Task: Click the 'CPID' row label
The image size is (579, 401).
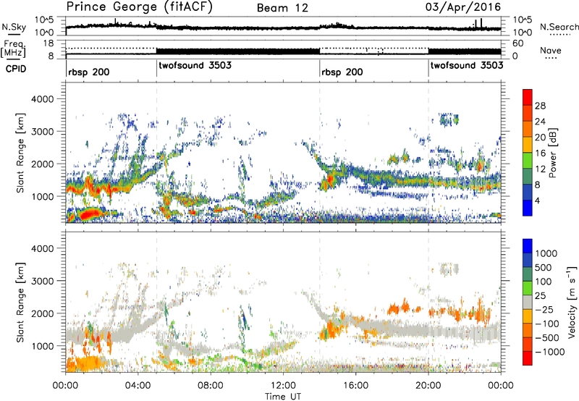Action: tap(16, 69)
